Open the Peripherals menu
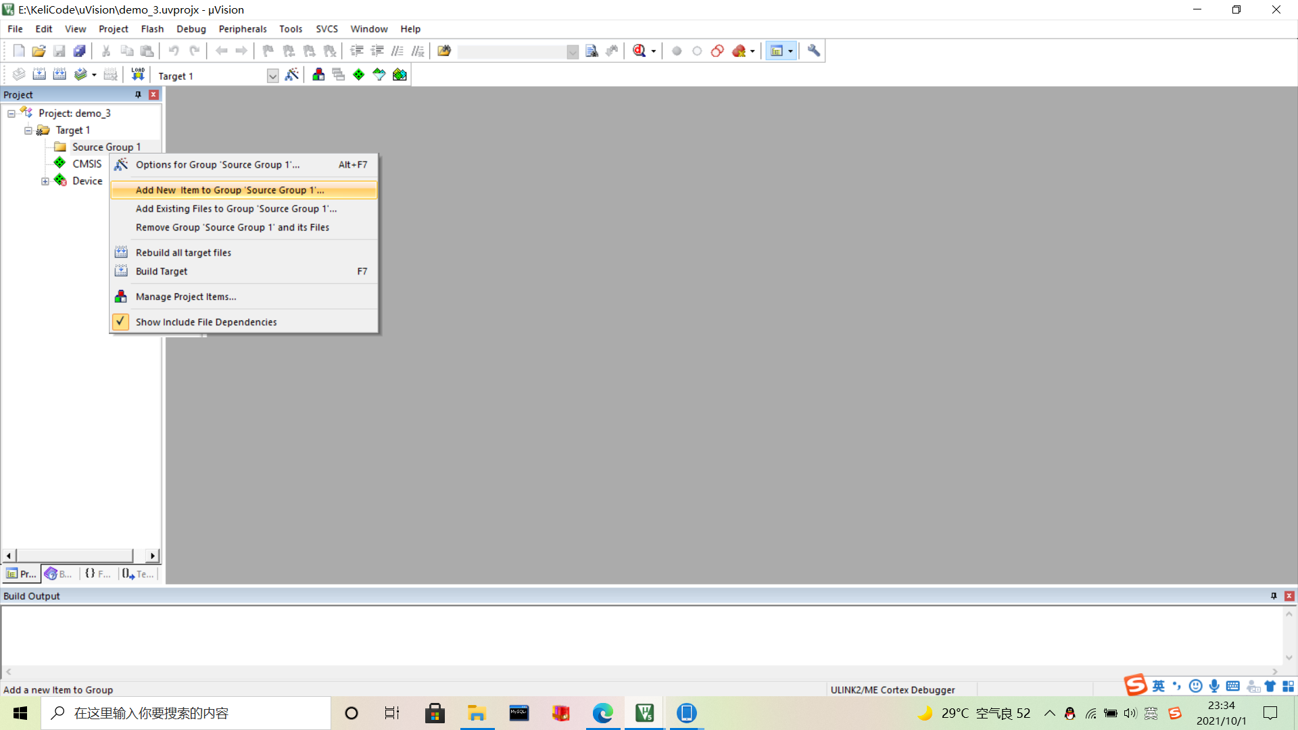Image resolution: width=1298 pixels, height=730 pixels. coord(243,29)
